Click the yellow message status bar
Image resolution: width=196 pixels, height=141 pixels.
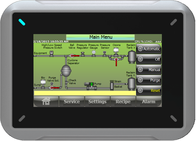pos(85,93)
